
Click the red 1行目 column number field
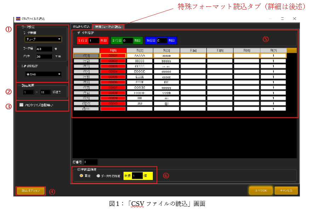point(94,41)
